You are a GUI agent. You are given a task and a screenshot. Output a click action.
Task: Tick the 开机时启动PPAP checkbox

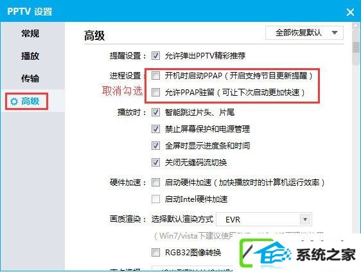(x=155, y=75)
